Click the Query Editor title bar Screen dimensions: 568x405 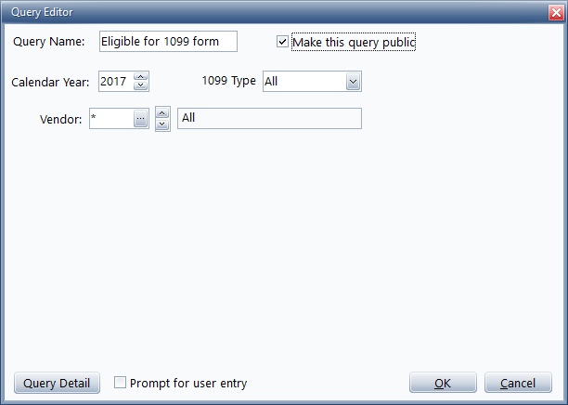coord(276,12)
